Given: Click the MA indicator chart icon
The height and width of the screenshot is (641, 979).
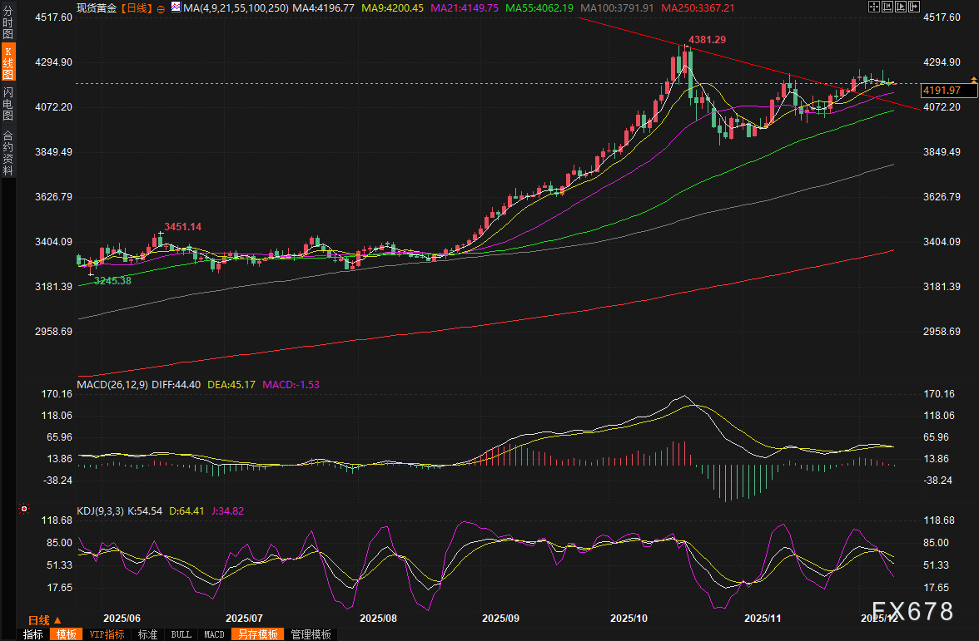Looking at the screenshot, I should pos(176,7).
